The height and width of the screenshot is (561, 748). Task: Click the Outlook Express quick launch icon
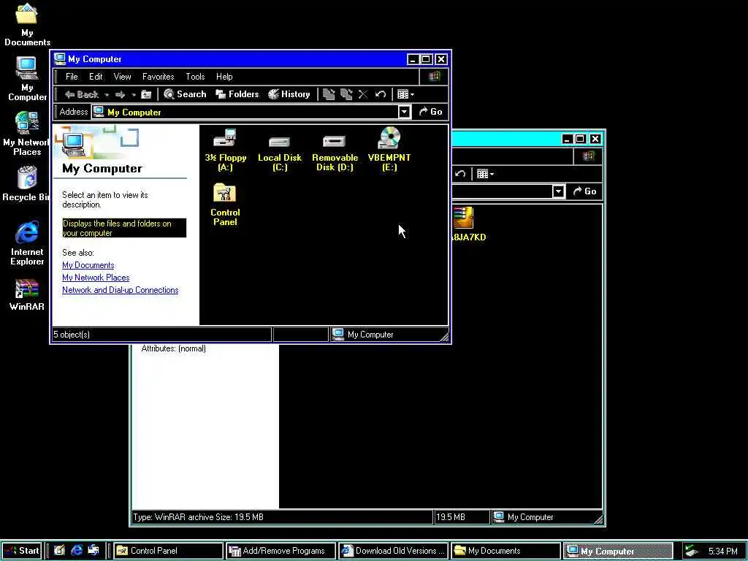click(x=93, y=551)
